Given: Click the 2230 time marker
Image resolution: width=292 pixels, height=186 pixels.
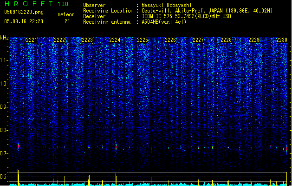Looking at the screenshot, I should tap(282, 40).
